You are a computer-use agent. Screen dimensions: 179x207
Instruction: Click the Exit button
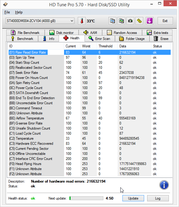coord(165,21)
